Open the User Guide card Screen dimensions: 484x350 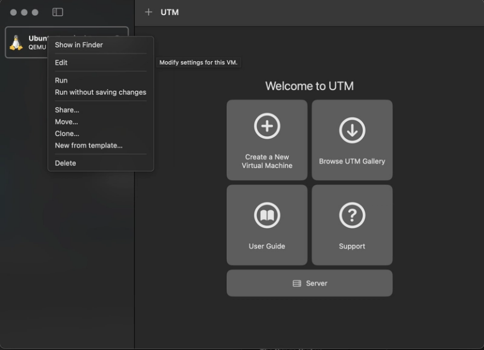[x=267, y=225]
